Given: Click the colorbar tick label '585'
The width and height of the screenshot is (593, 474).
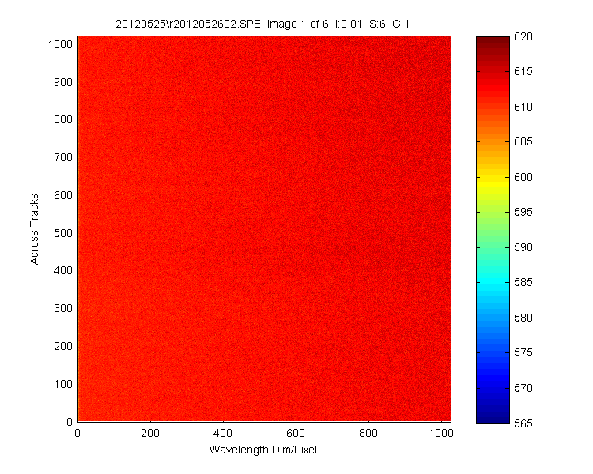Looking at the screenshot, I should click(523, 282).
